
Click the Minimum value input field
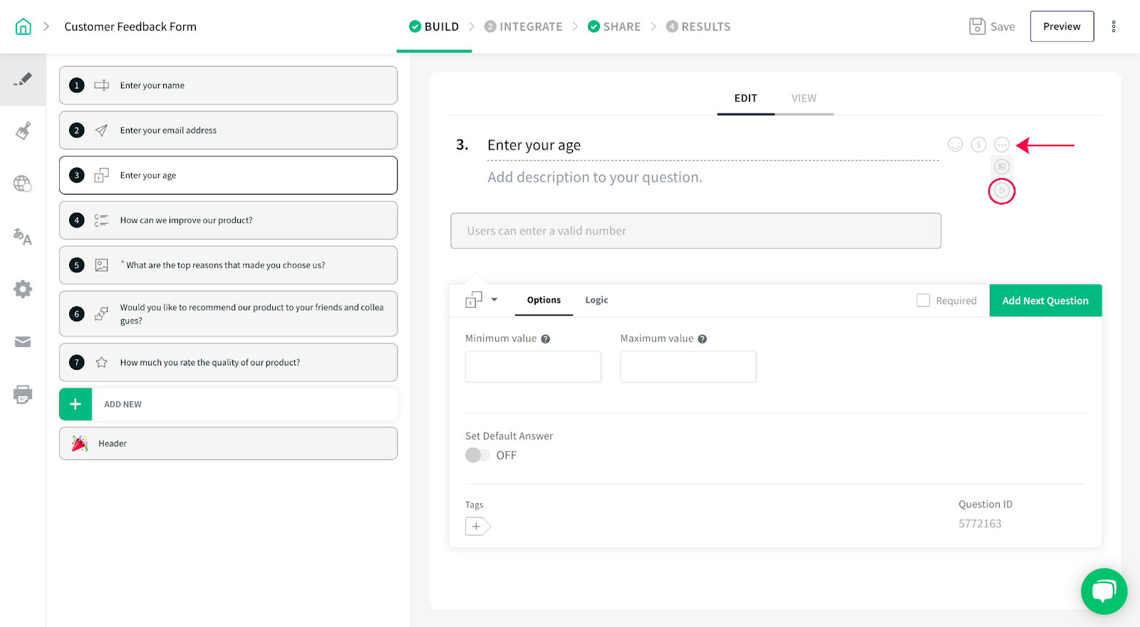pos(533,367)
